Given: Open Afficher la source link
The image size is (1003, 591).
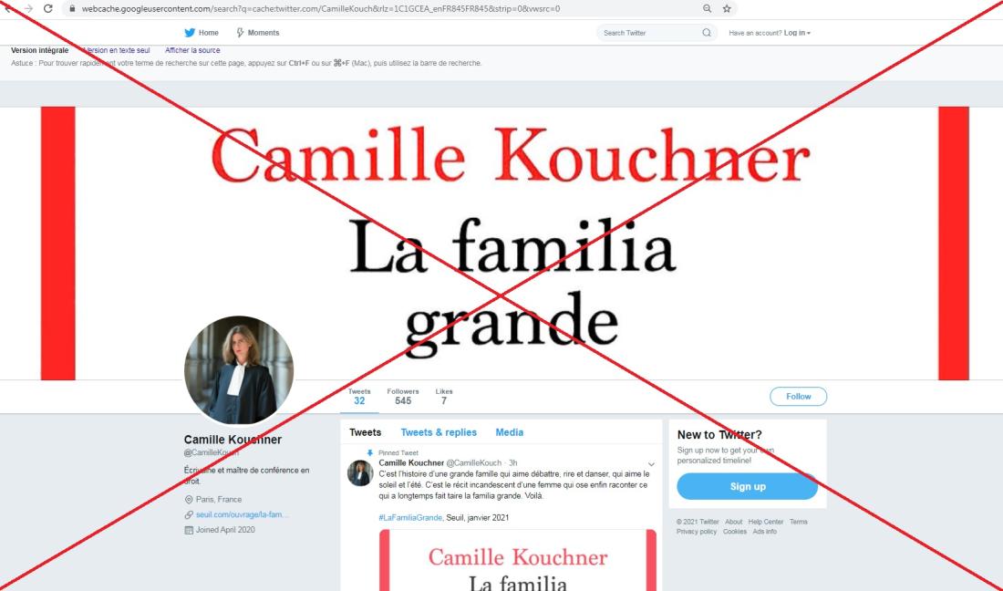Looking at the screenshot, I should point(192,50).
